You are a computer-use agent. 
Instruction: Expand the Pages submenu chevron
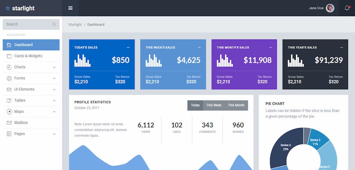pos(54,134)
